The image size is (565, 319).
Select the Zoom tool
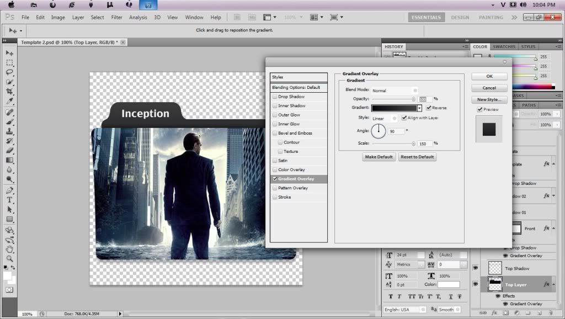[9, 258]
